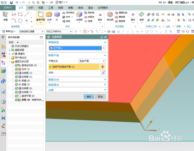This screenshot has height=151, width=194.
Task: Confirm the dialog with 确定 button
Action: (x=89, y=97)
